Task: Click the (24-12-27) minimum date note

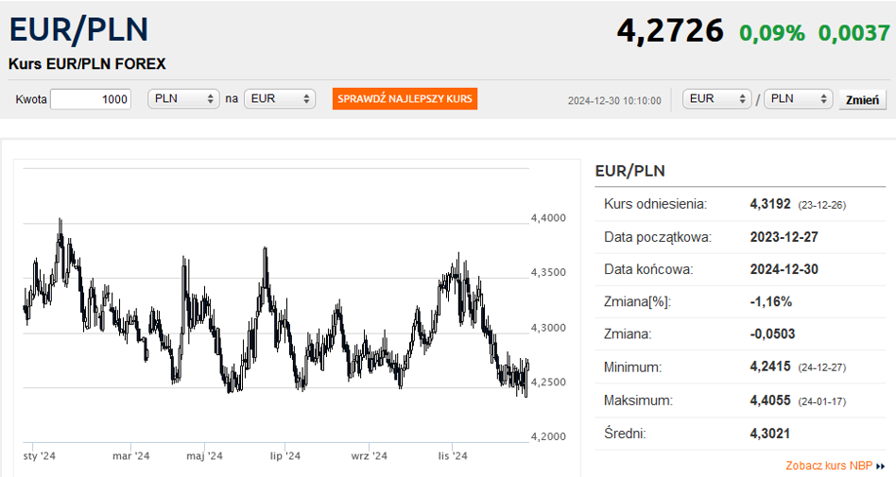Action: (821, 367)
